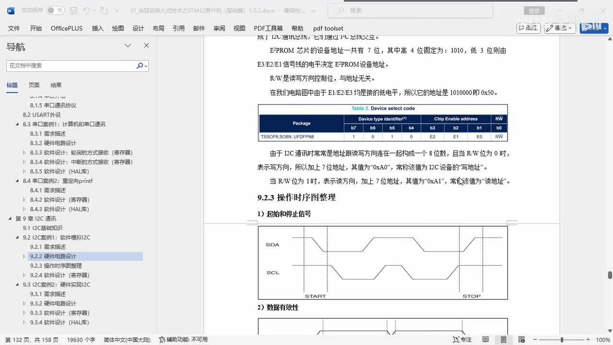The image size is (613, 345).
Task: Click the Word application logo
Action: point(11,10)
